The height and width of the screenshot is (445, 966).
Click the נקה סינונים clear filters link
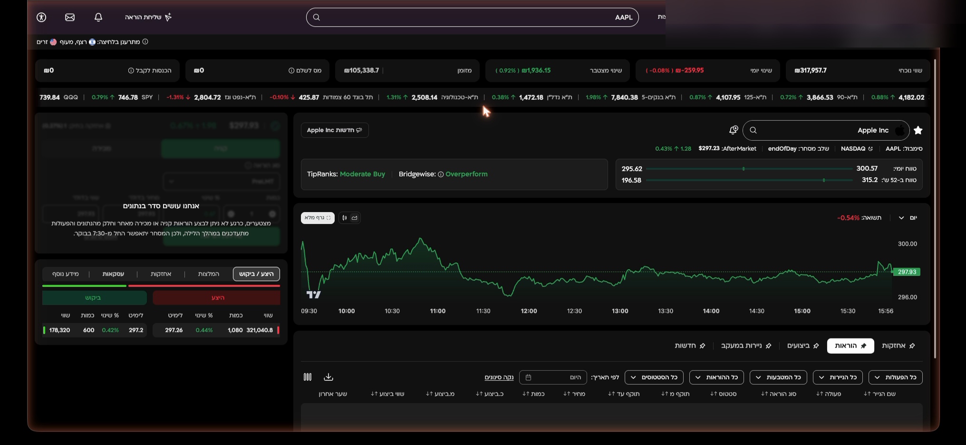tap(499, 377)
